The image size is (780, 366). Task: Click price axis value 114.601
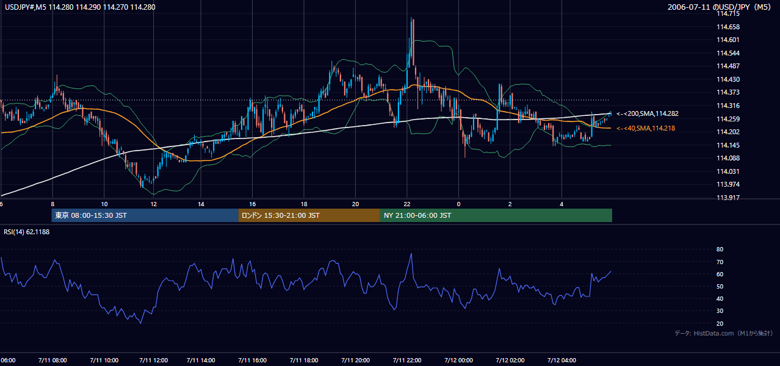click(728, 40)
